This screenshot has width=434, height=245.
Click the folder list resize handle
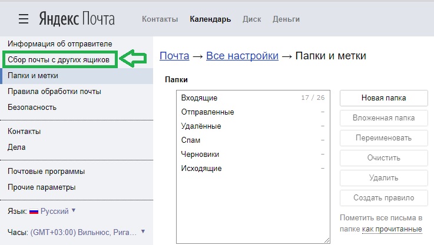pos(327,240)
